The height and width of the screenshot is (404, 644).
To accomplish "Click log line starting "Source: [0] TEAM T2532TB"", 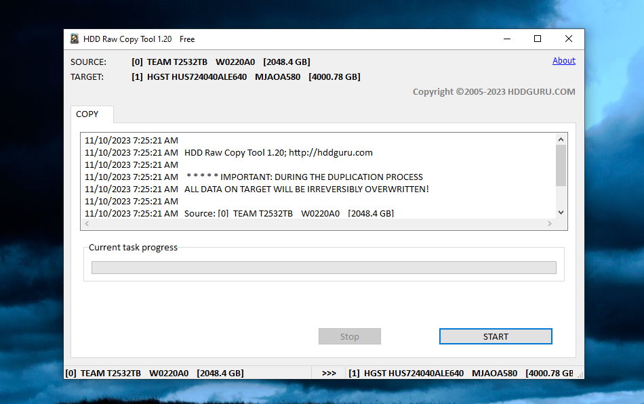I will pos(289,213).
